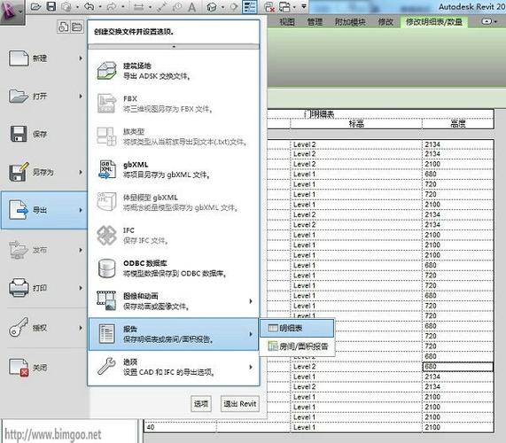Screen dimensions: 506x443
Task: Click the 打印 (Print) printer icon
Action: point(19,287)
